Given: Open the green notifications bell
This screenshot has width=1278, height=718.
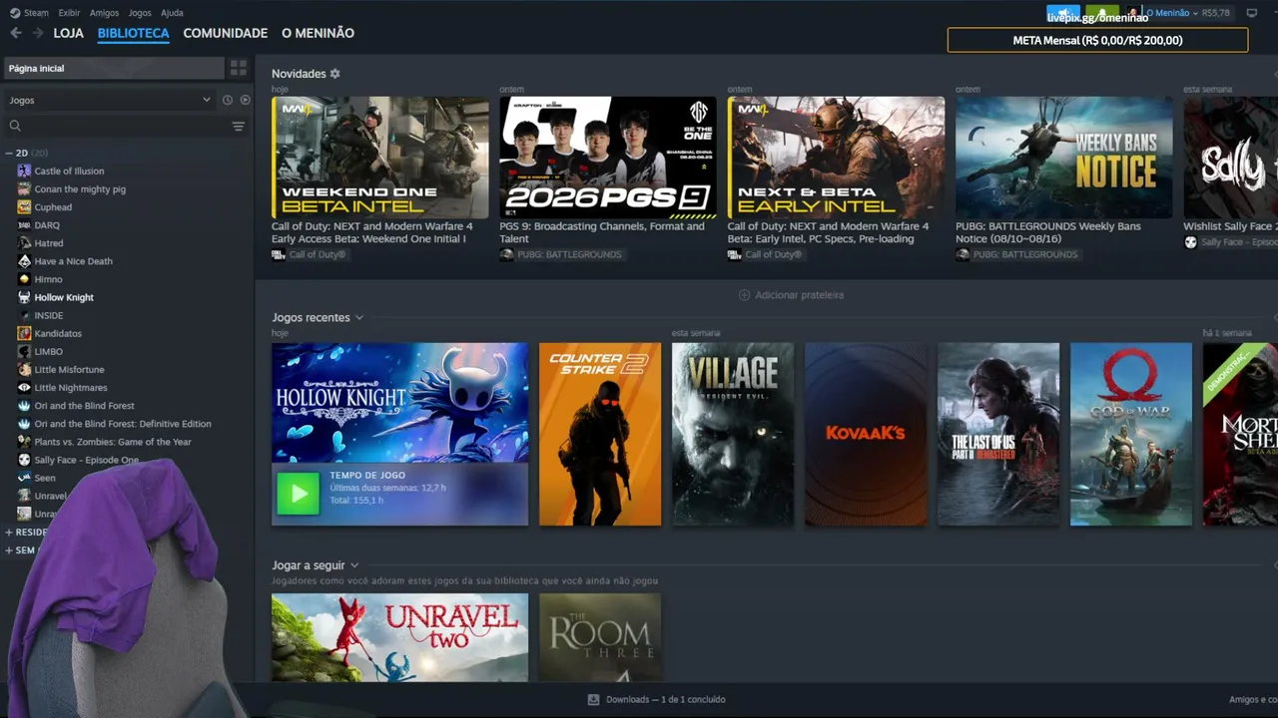Looking at the screenshot, I should (x=1102, y=13).
